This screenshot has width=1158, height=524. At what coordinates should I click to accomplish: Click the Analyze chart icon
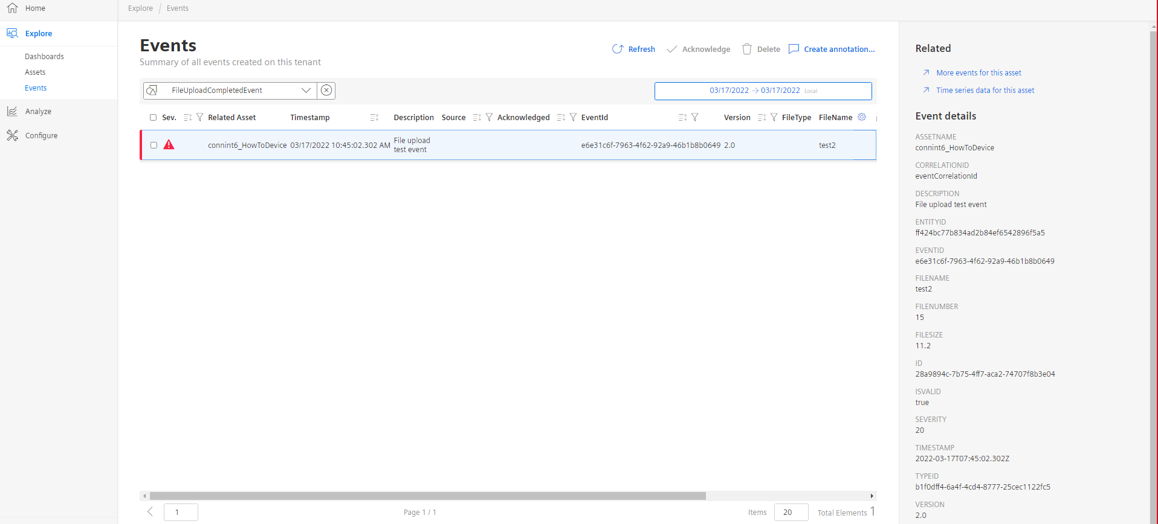click(x=12, y=112)
